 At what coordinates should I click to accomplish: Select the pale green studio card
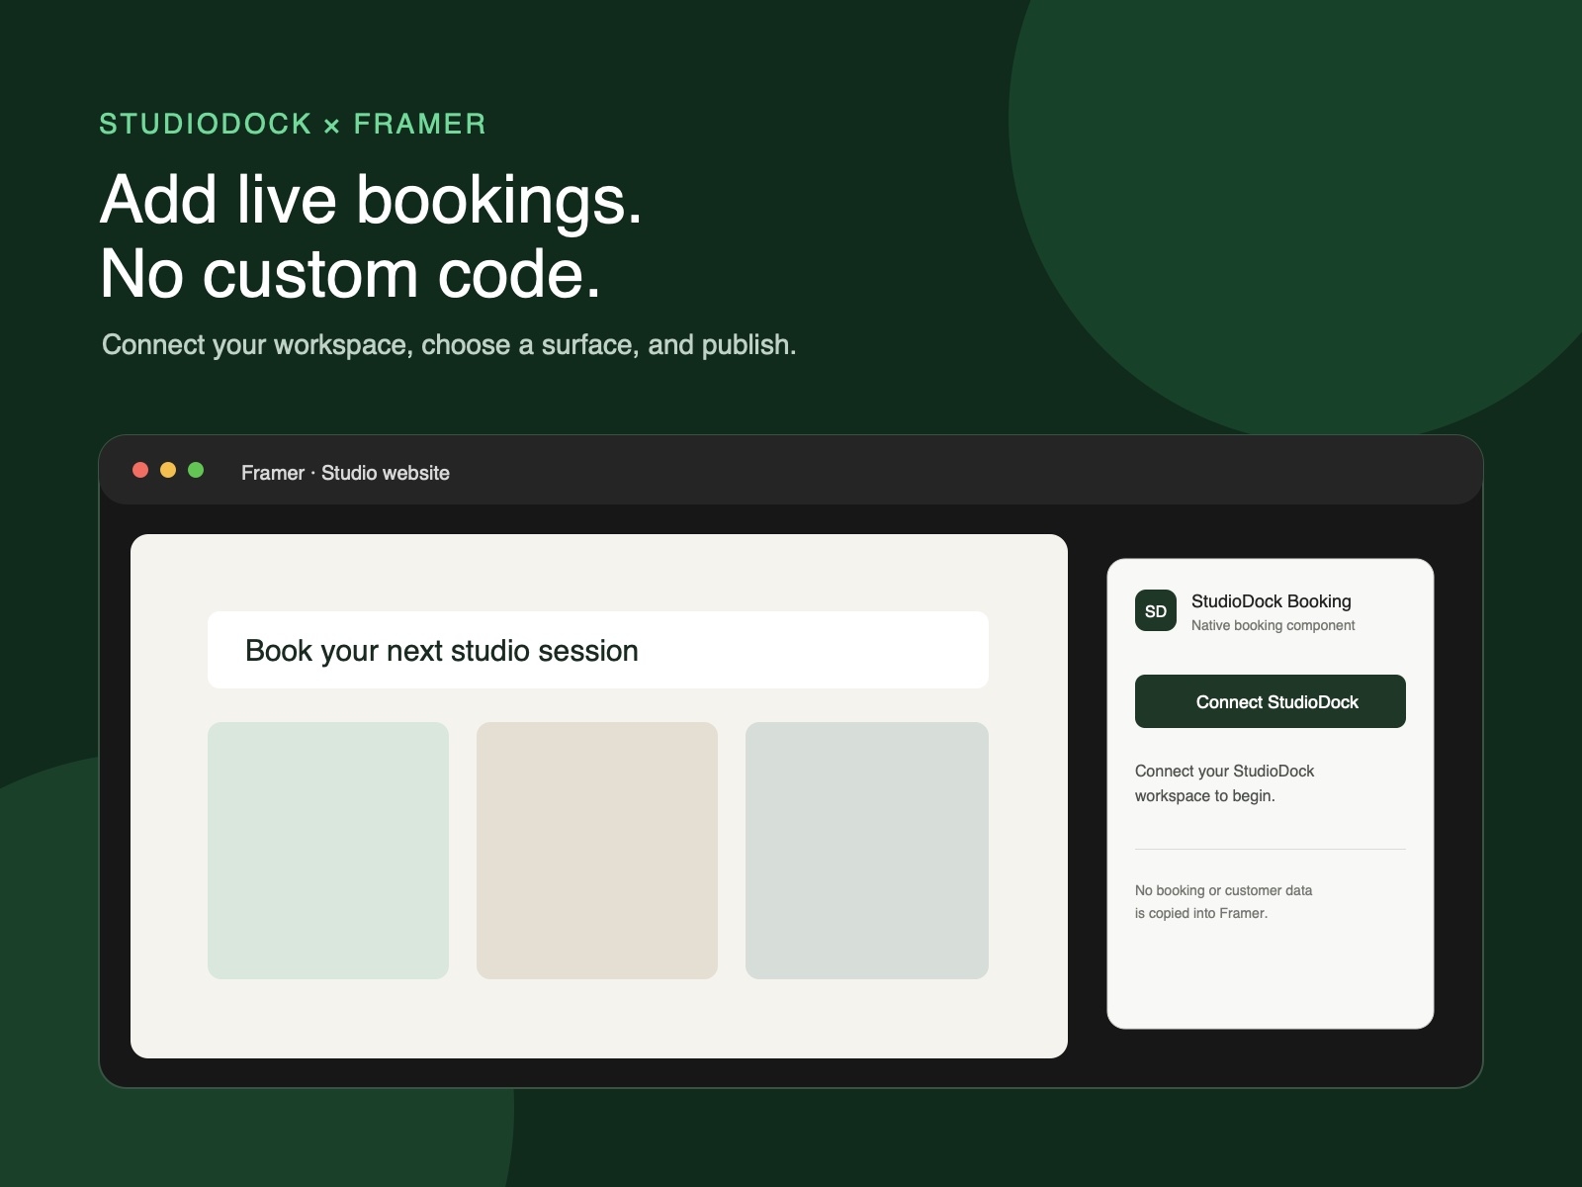point(328,851)
